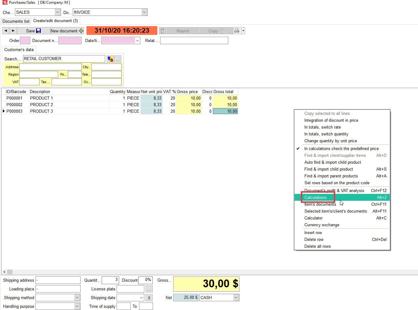Screen dimensions: 418x310
Task: Clear shipping date with X button
Action: [149, 298]
